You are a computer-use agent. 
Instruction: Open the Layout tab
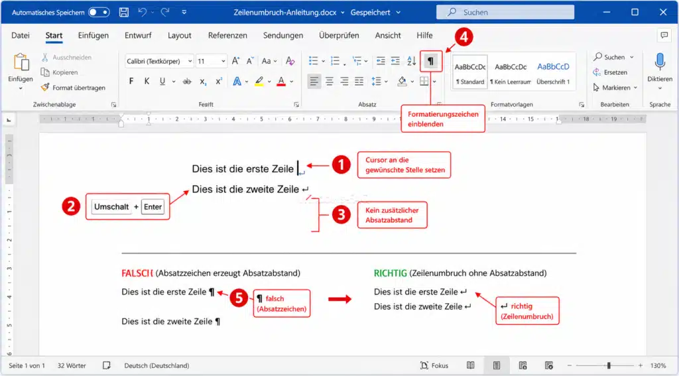pyautogui.click(x=179, y=36)
